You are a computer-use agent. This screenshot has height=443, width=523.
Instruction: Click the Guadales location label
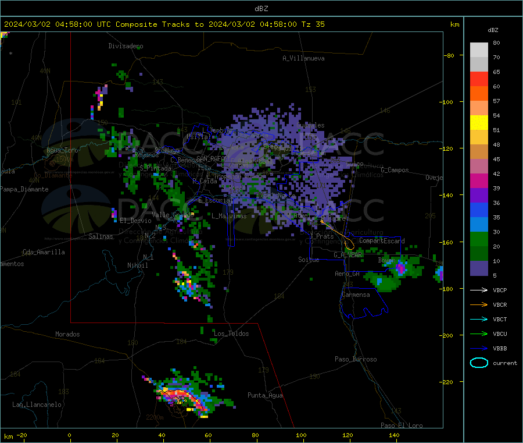coord(310,125)
